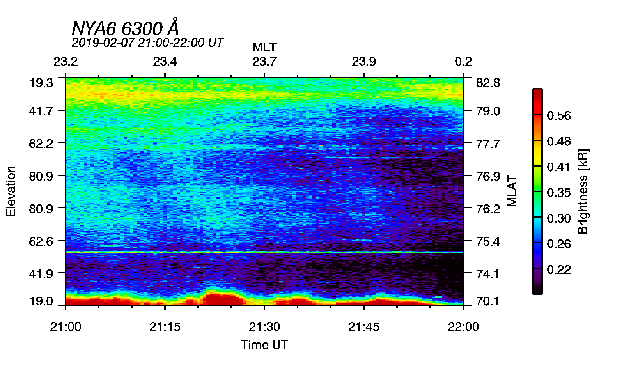Select the date subtitle "2019-02-07 21:00-22:00 UT"
624x390 pixels.
[x=147, y=43]
